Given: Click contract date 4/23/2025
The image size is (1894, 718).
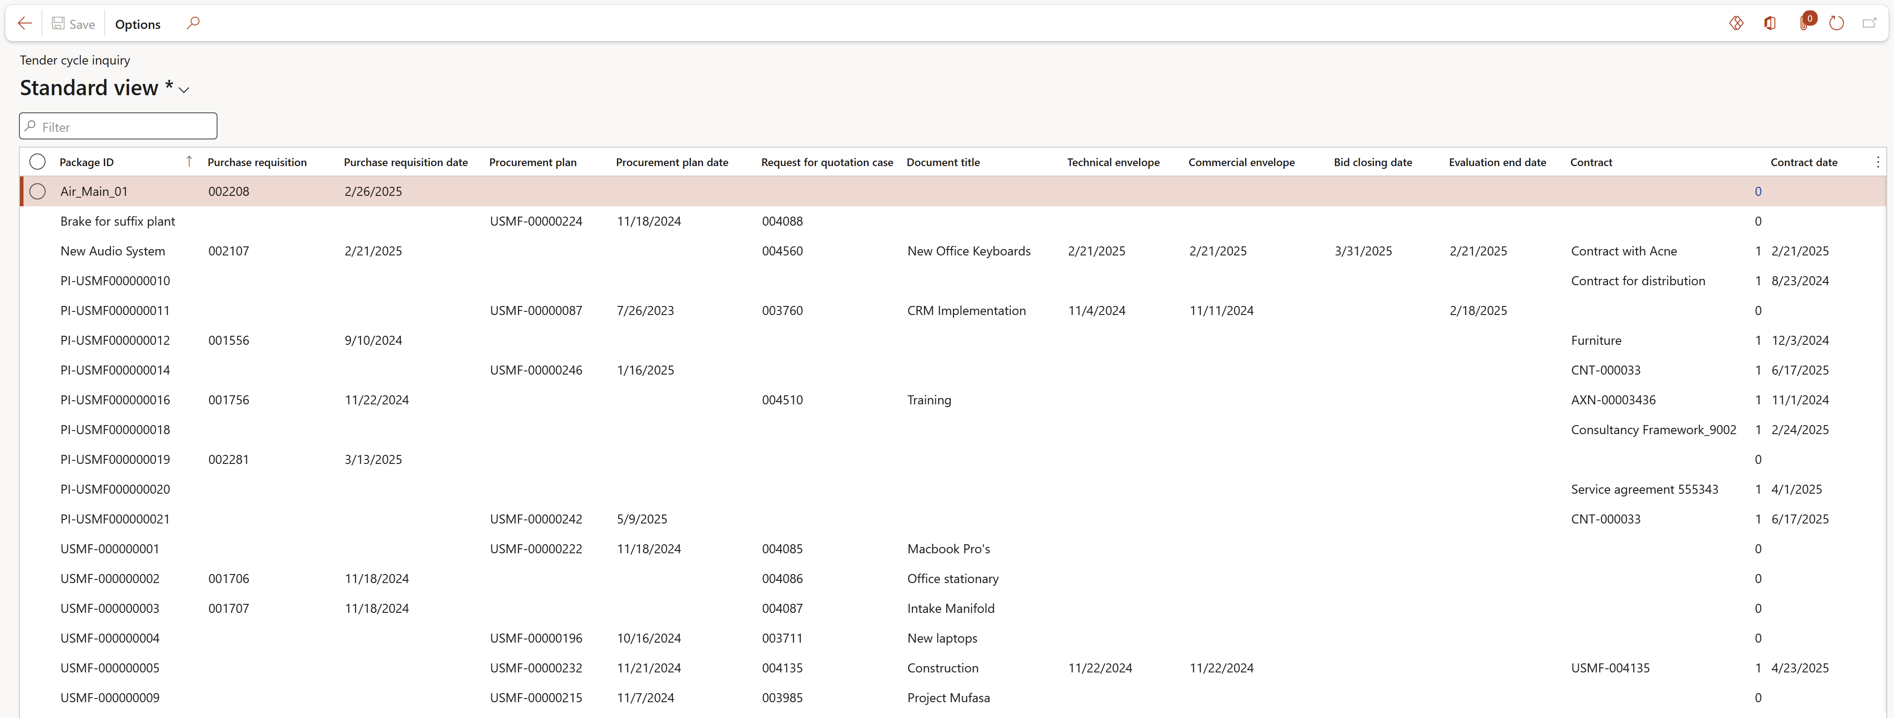Looking at the screenshot, I should click(x=1799, y=668).
